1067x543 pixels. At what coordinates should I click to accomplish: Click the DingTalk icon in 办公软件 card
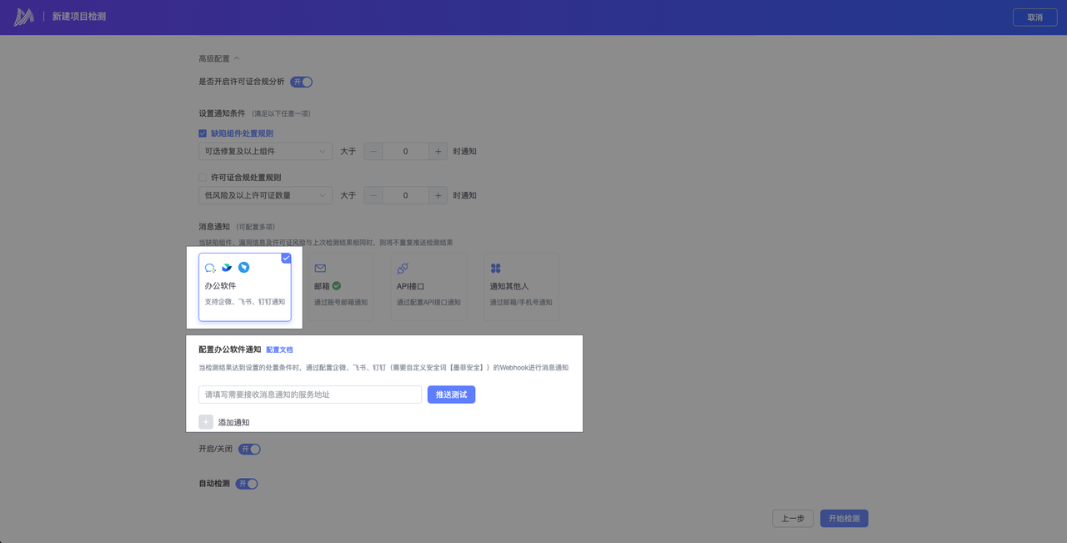[243, 268]
